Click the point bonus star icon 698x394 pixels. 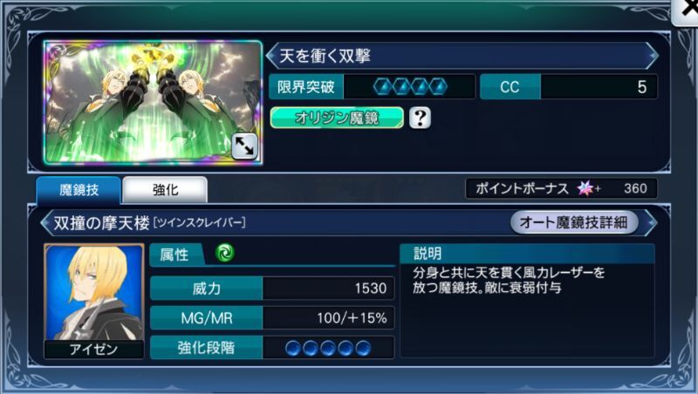585,188
